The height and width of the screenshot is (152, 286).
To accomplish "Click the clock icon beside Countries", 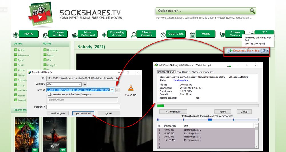I will (163, 35).
